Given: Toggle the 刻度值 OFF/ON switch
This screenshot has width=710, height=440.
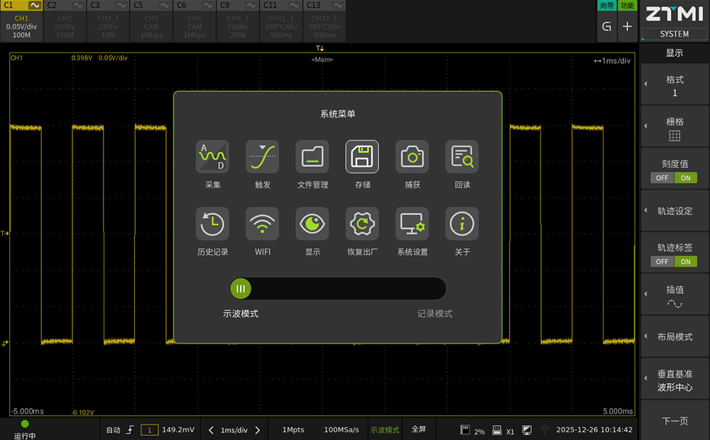Looking at the screenshot, I should [x=674, y=178].
